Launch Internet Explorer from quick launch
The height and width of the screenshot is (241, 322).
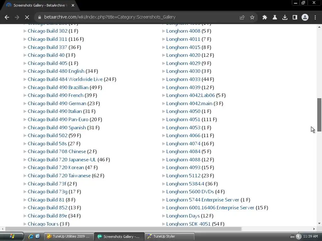point(31,237)
